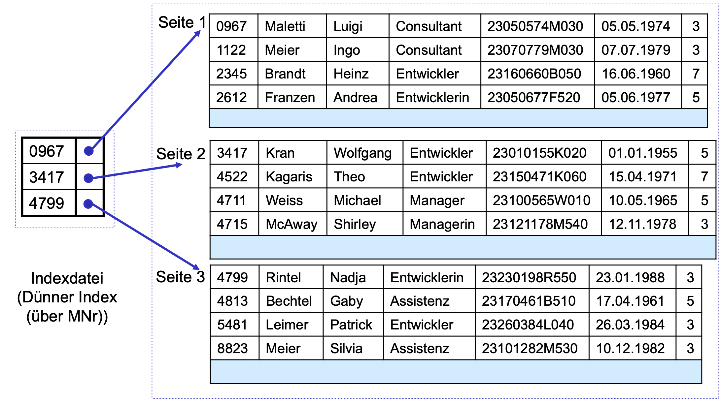Screen dimensions: 721x403
Task: Click MNr cell 8823
Action: (x=235, y=348)
